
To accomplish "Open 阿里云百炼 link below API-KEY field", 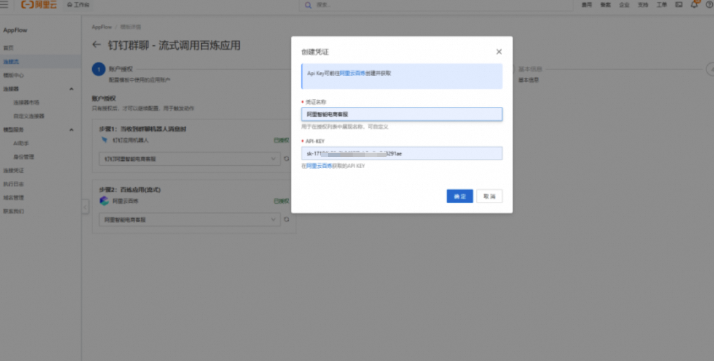I will click(319, 166).
